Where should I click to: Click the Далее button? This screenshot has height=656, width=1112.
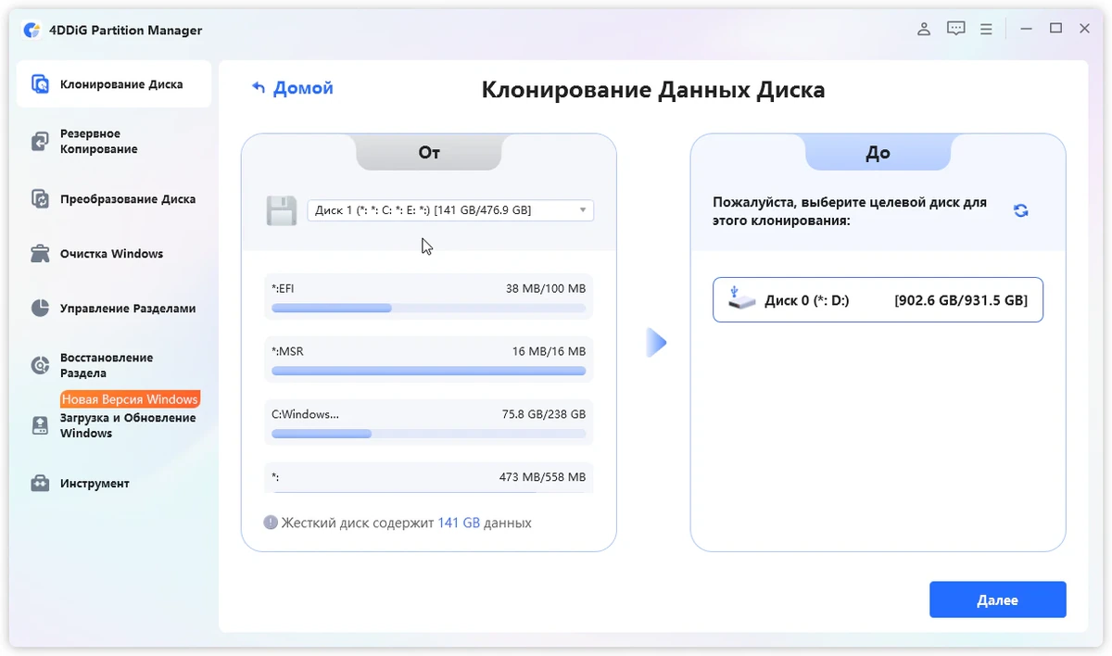coord(997,599)
